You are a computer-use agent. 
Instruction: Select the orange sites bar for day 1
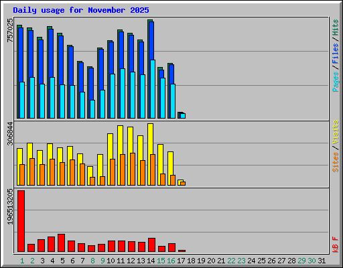22,175
